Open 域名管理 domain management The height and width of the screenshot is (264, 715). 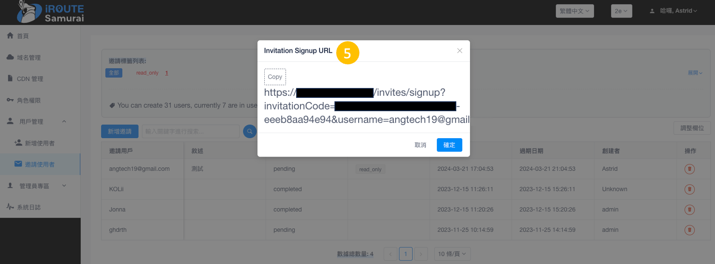coord(29,58)
